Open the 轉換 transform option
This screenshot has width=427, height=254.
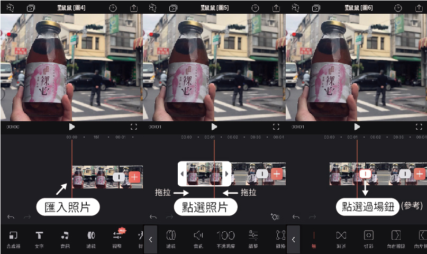click(x=280, y=239)
